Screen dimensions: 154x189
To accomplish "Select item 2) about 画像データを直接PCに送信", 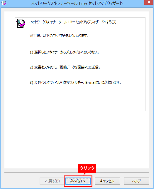I will click(x=65, y=67).
